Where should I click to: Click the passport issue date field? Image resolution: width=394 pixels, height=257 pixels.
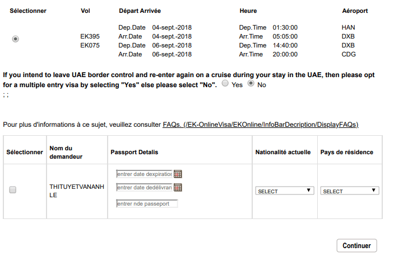click(x=144, y=187)
